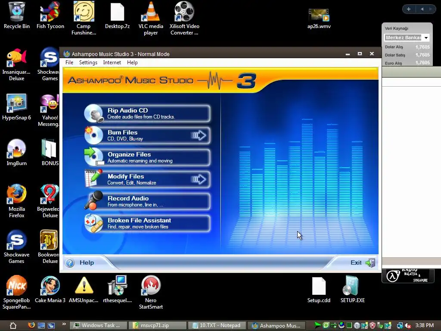441x331 pixels.
Task: Select the VLC media player shortcut
Action: [x=151, y=18]
